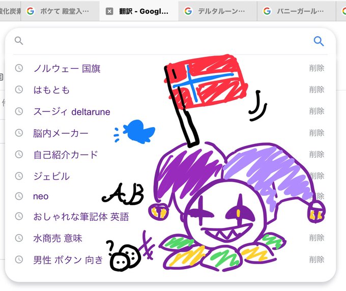This screenshot has width=346, height=291.
Task: Delete the 男性 ボタン 向き entry via 削除
Action: pyautogui.click(x=316, y=259)
